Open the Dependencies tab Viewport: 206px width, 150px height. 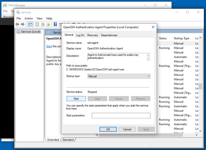[x=109, y=35]
